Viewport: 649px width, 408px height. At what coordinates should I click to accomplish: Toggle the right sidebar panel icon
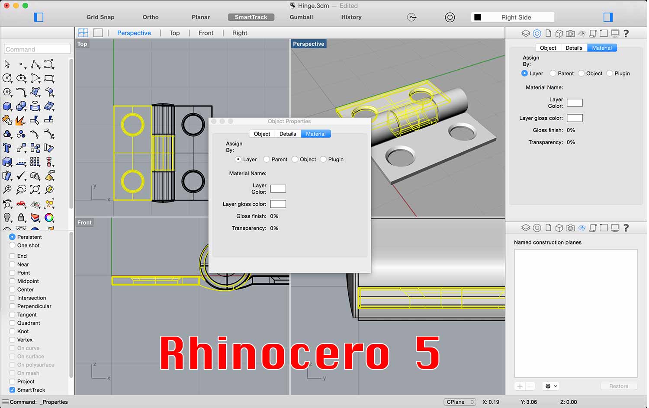click(608, 17)
